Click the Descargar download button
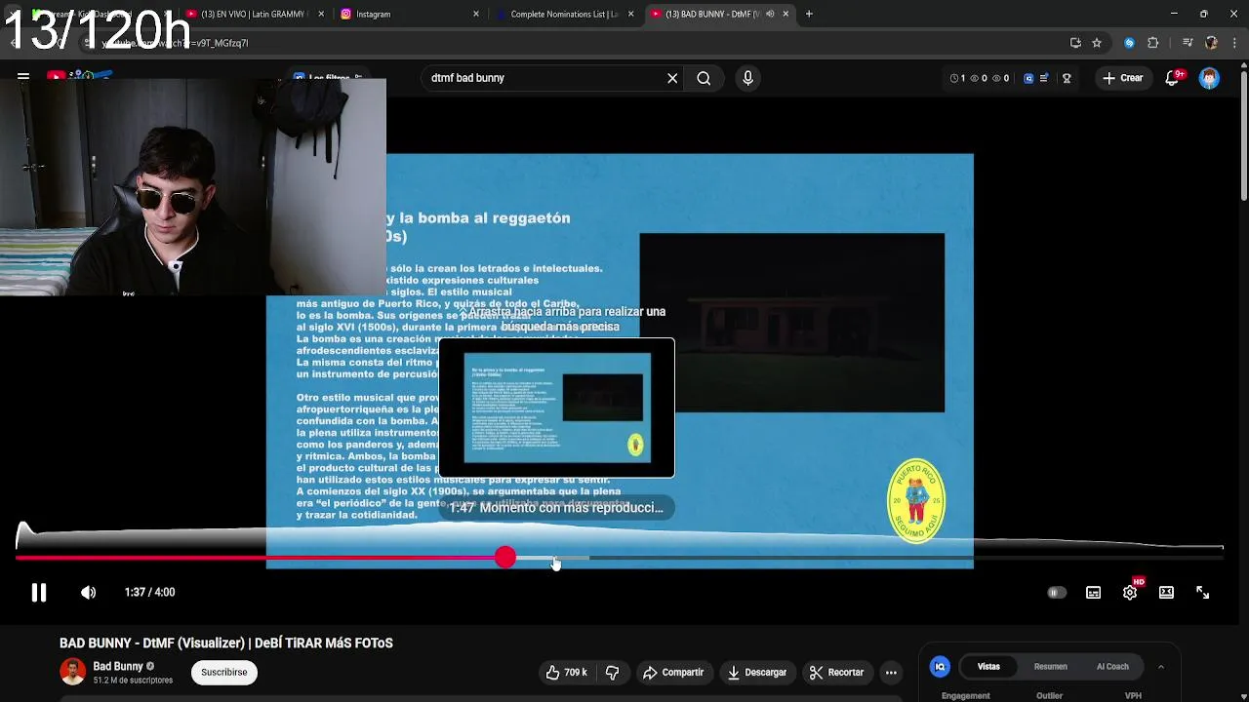The width and height of the screenshot is (1249, 702). 756,673
